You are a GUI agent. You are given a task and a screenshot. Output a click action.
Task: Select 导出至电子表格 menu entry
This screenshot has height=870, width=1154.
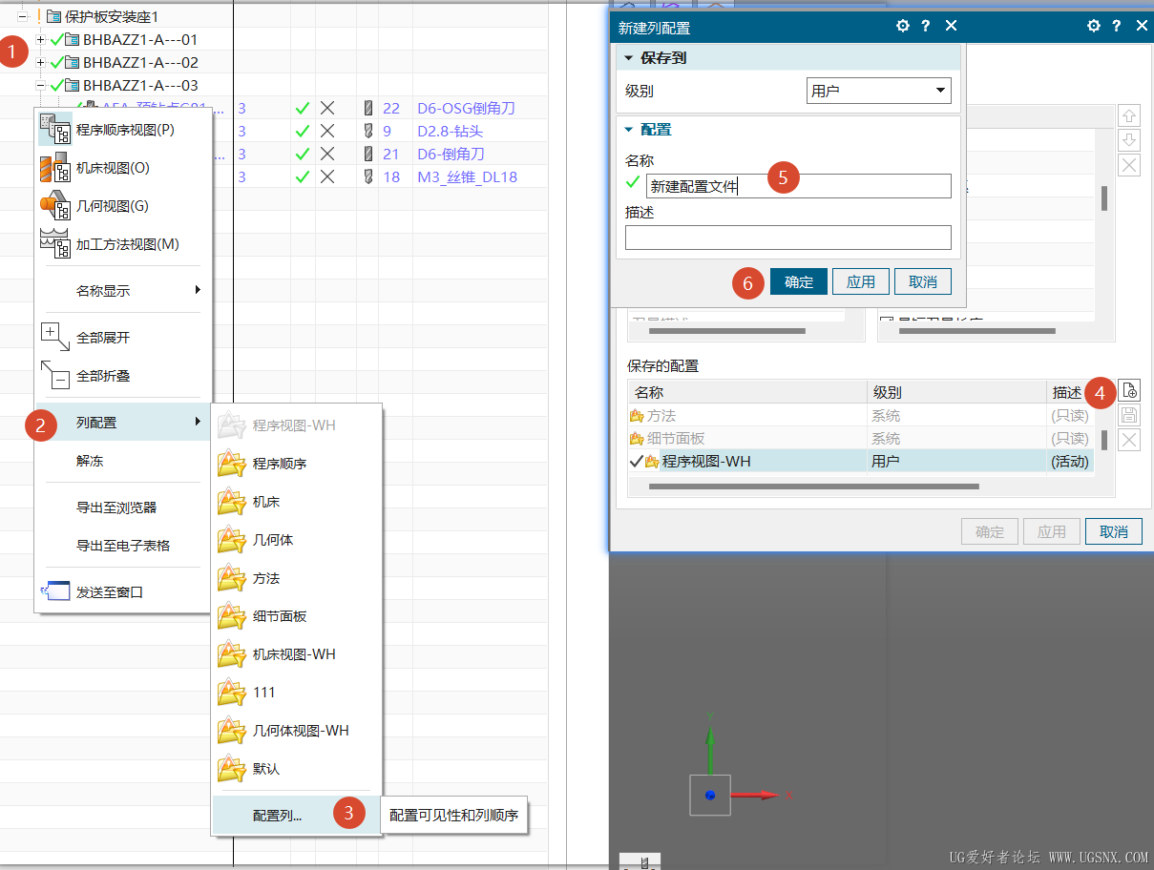coord(122,546)
